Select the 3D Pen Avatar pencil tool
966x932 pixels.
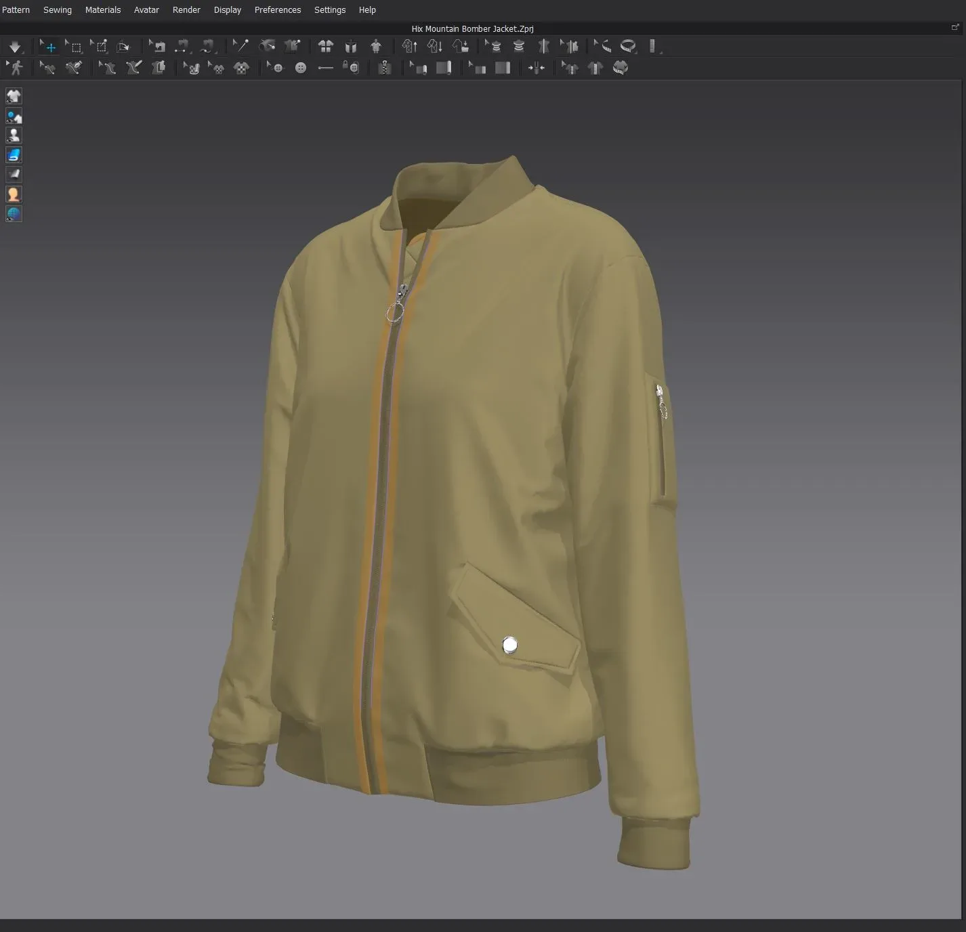click(x=133, y=68)
